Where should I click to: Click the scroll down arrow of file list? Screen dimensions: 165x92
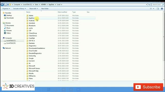[164, 80]
